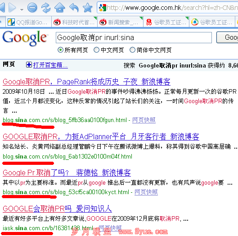Image resolution: width=238 pixels, height=236 pixels.
Task: Select the 中文网页 radio button
Action: click(x=96, y=50)
